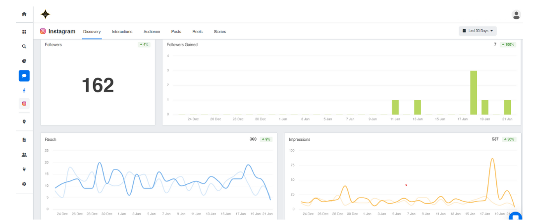The image size is (535, 224).
Task: Select the blue chat bubble sidebar icon
Action: tap(24, 76)
